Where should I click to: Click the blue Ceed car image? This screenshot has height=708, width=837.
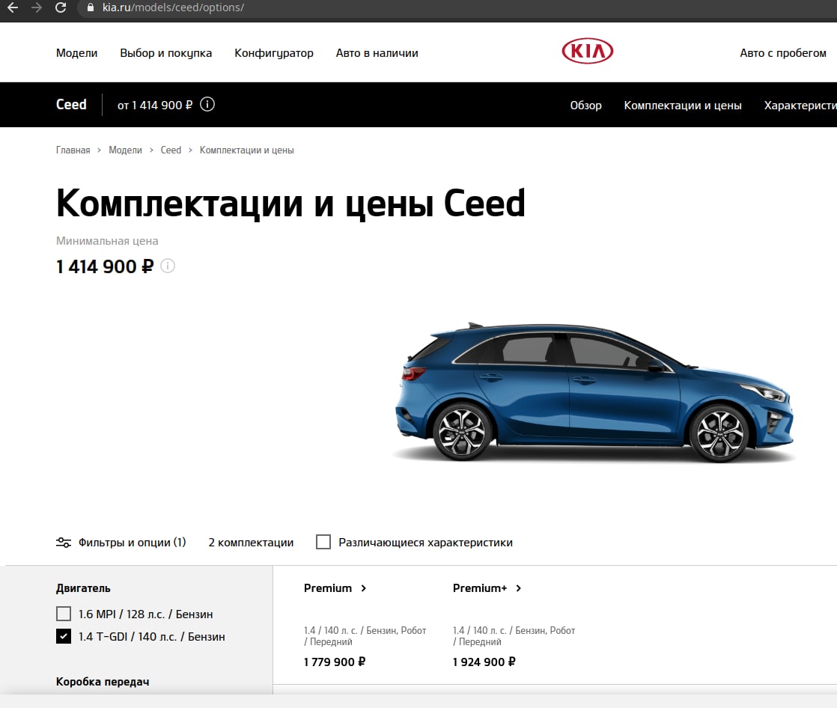click(x=594, y=392)
